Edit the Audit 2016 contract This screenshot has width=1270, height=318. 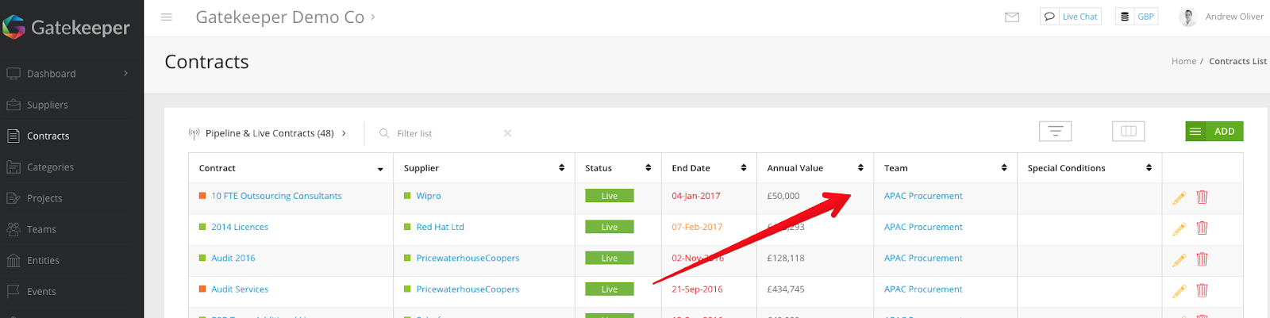(x=1180, y=259)
